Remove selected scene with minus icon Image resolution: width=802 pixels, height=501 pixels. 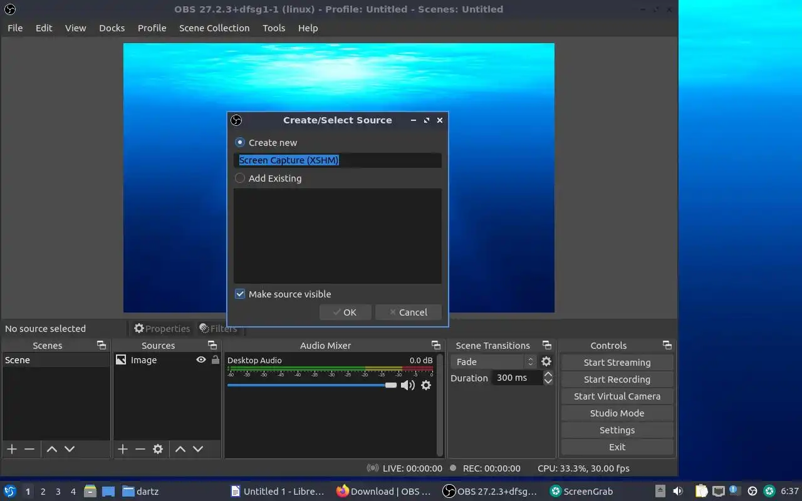[x=29, y=449]
